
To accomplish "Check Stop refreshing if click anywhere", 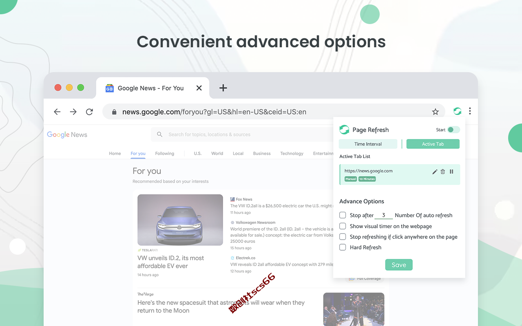I will point(343,237).
